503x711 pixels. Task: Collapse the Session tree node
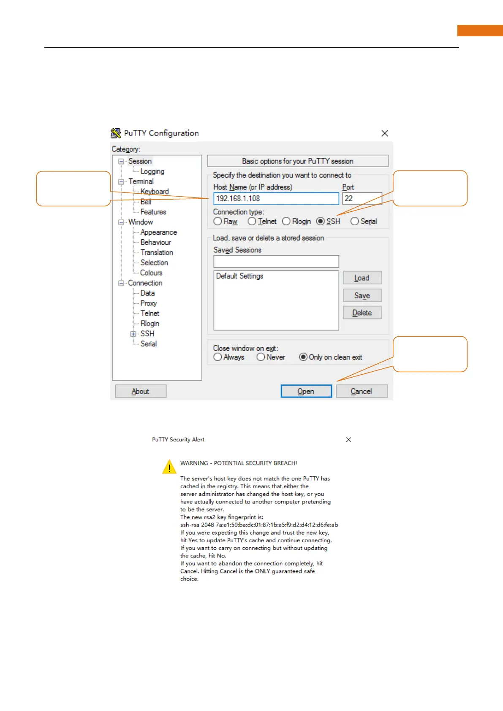click(x=121, y=161)
